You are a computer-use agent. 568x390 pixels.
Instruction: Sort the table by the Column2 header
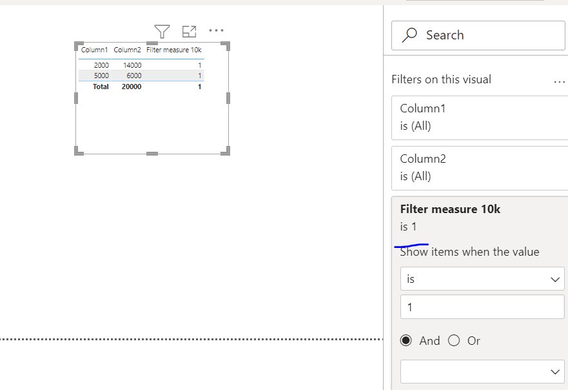(x=127, y=50)
